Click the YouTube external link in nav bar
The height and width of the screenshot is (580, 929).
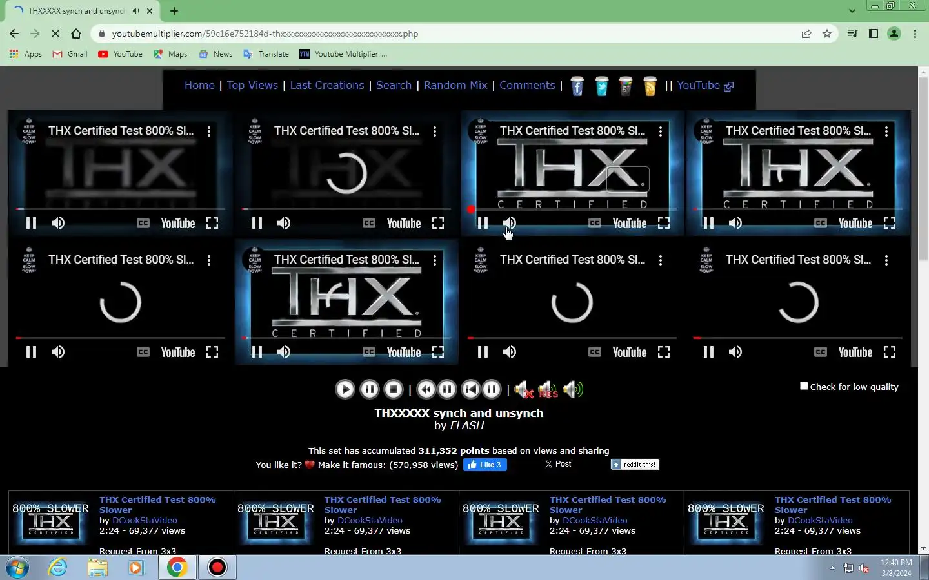705,85
